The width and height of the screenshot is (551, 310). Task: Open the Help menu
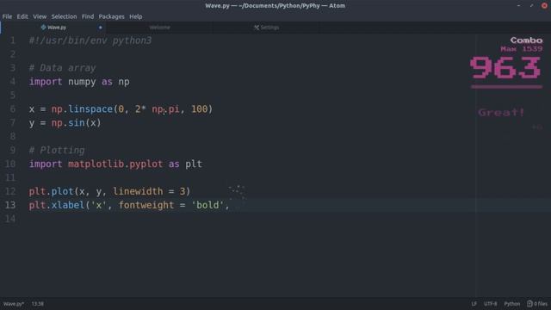tap(136, 16)
